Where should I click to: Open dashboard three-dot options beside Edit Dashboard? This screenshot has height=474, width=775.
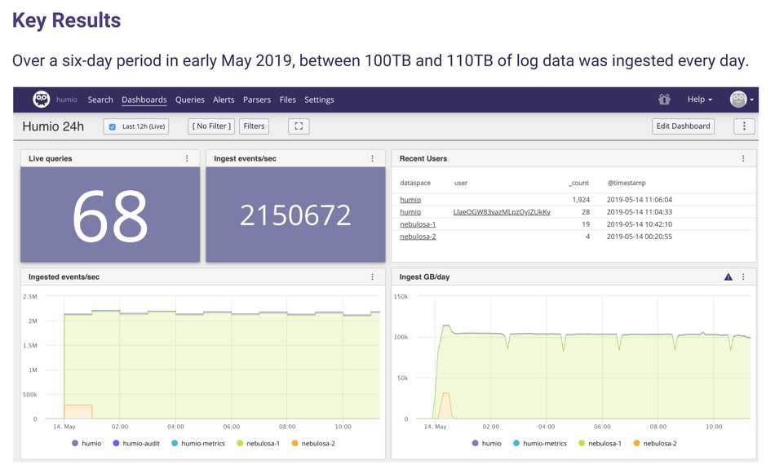click(744, 126)
